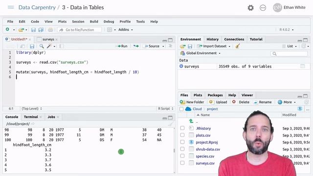Open the More dropdown in Files pane
This screenshot has width=313, height=176.
click(287, 102)
